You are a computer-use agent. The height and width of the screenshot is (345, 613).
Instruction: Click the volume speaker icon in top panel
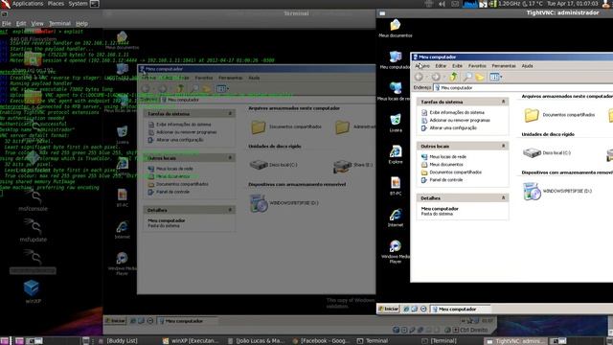tap(442, 4)
